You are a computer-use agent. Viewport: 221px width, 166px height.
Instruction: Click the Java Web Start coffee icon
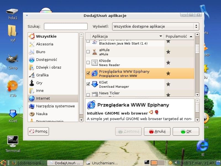tap(94, 42)
